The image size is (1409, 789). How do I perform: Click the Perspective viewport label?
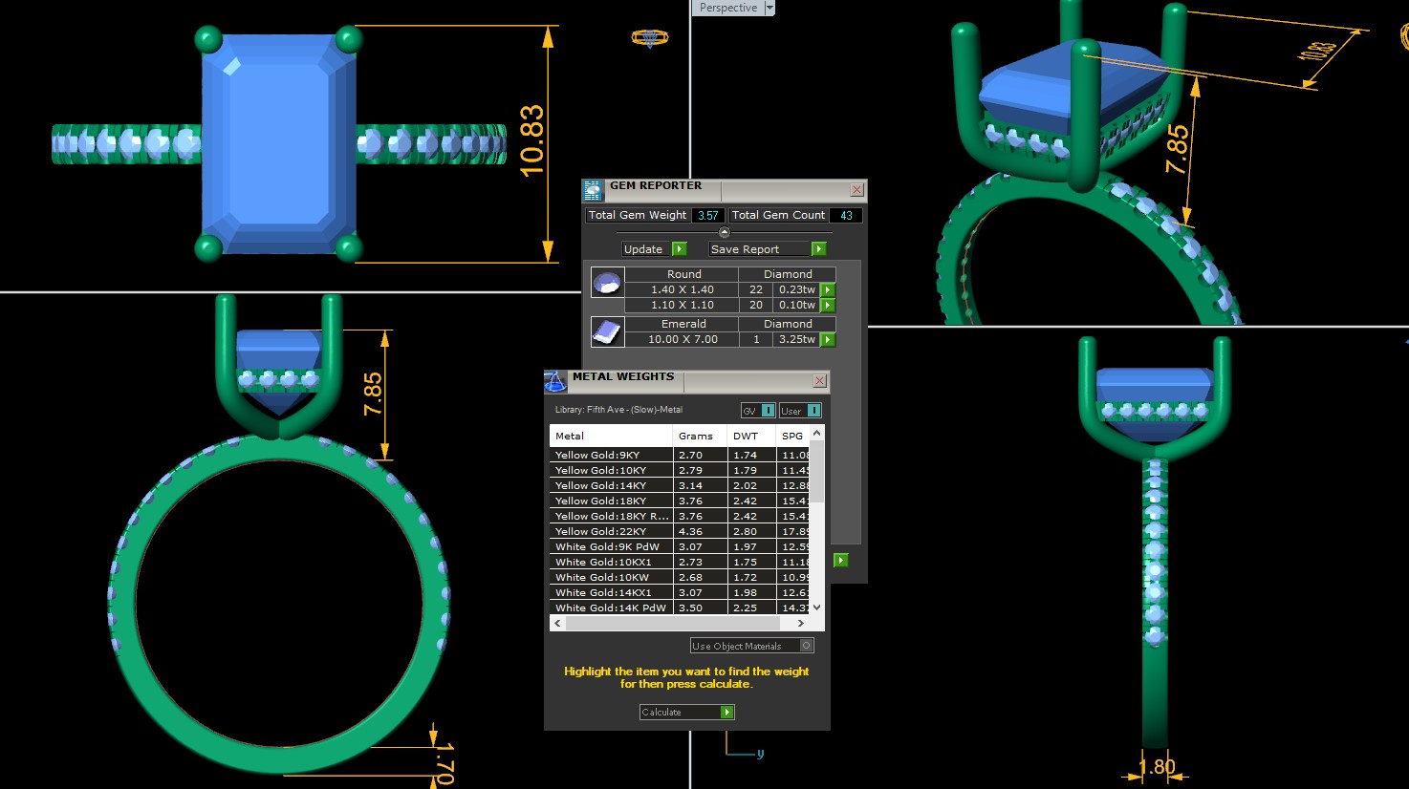coord(728,8)
